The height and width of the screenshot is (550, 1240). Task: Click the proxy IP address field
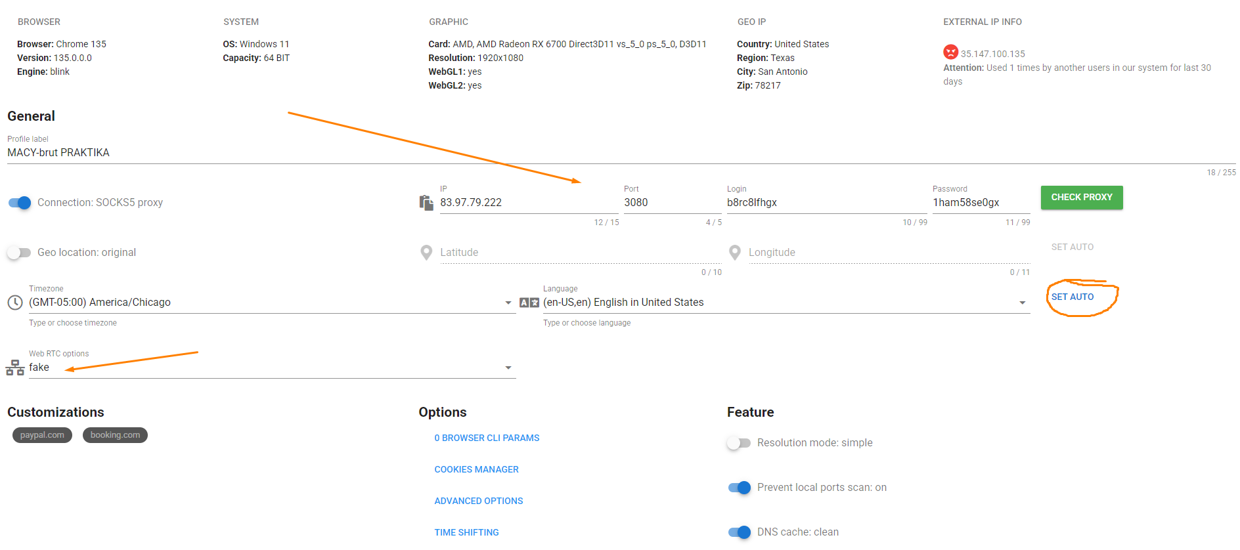525,203
